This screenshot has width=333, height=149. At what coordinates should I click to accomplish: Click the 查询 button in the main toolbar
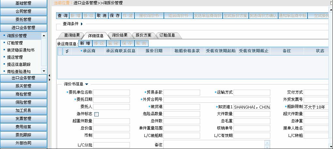(x=63, y=16)
